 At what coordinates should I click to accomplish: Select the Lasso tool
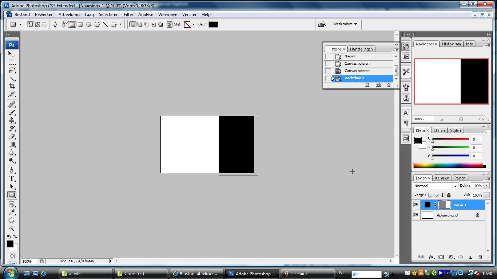coord(12,70)
